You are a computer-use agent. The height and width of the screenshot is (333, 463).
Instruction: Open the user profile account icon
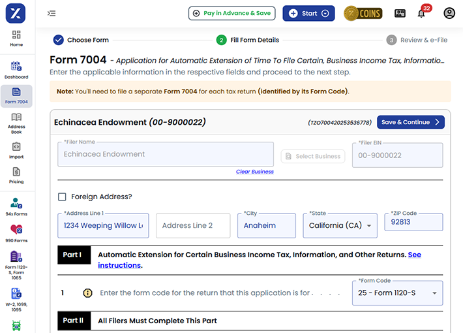coord(449,13)
